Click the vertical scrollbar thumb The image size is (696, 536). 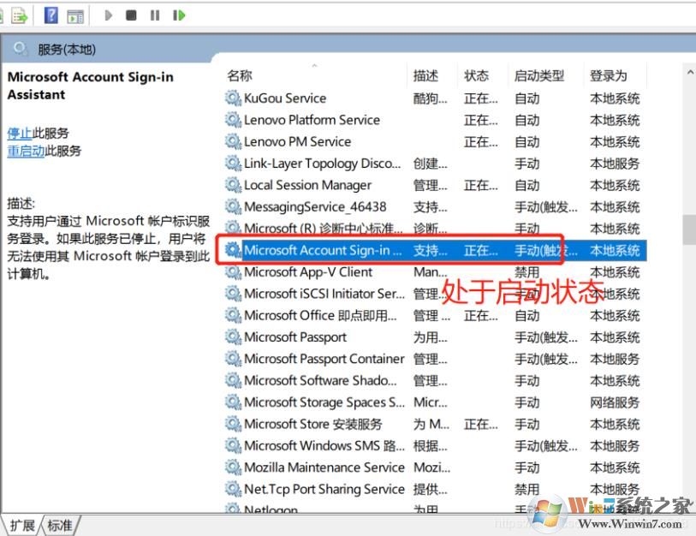click(x=689, y=229)
